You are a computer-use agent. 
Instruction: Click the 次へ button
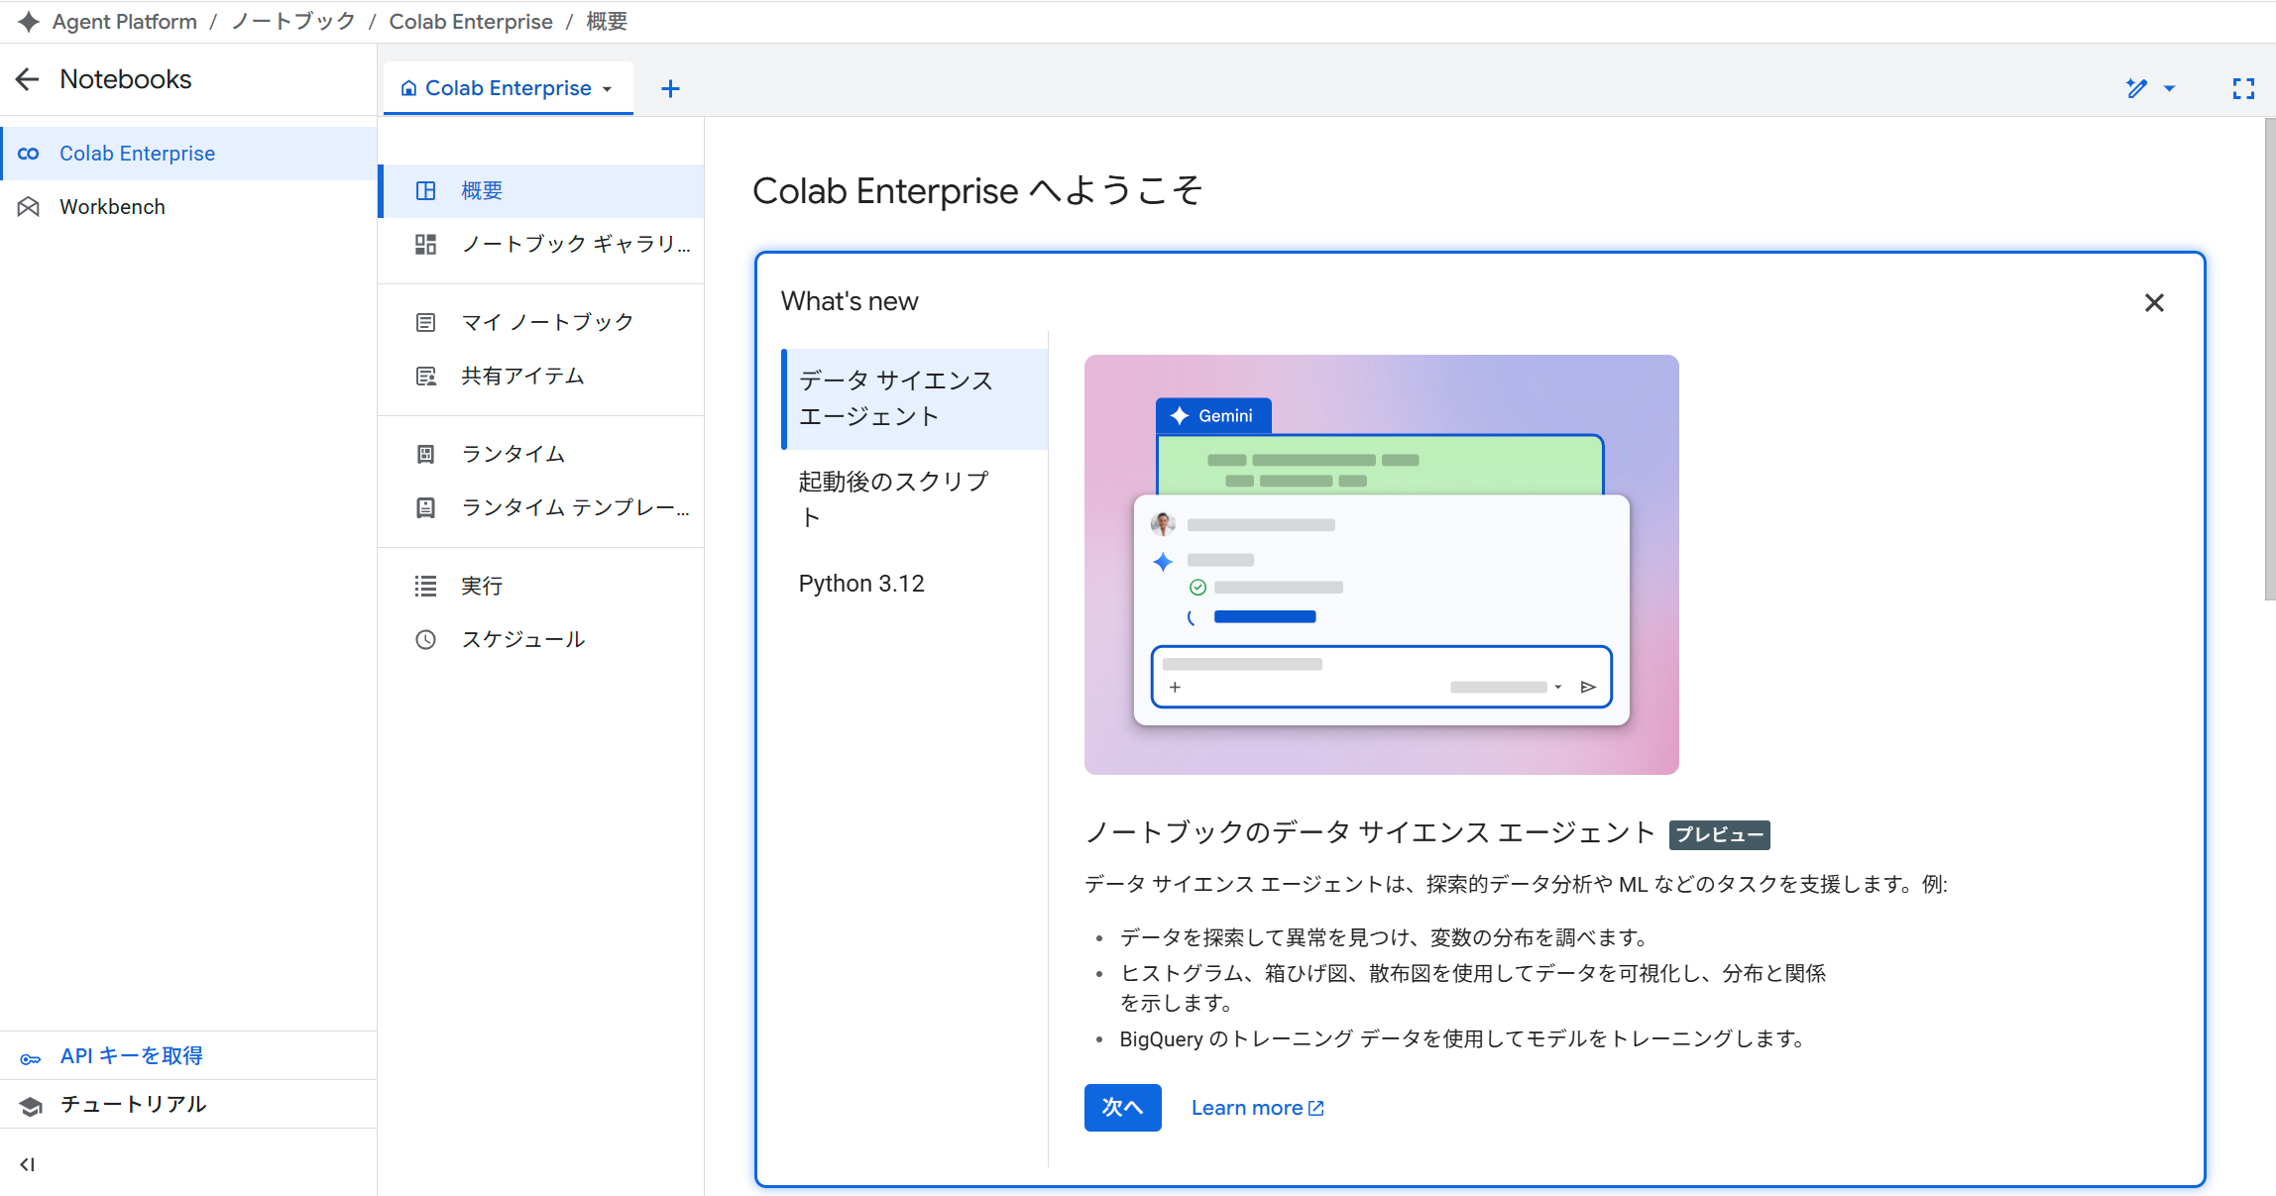[1122, 1107]
